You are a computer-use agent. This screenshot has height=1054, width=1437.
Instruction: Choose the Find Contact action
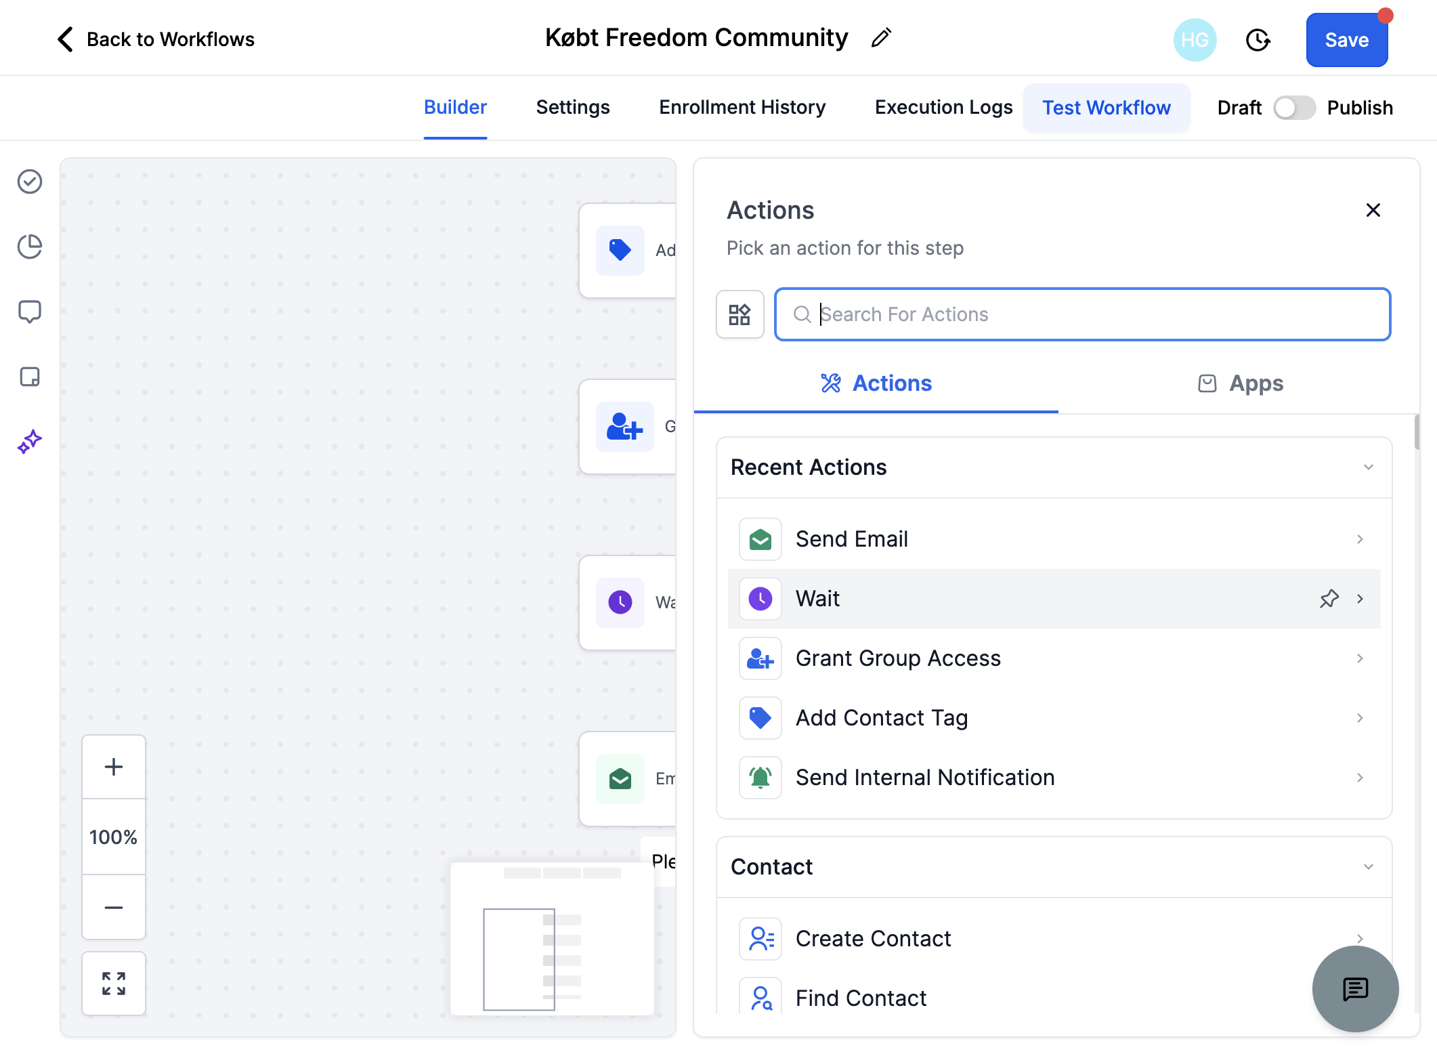click(1054, 997)
